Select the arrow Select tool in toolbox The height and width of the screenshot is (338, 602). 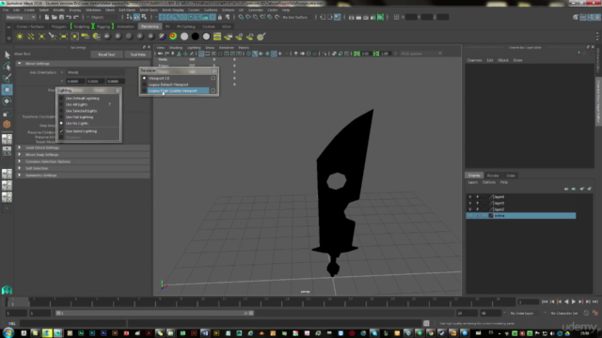tap(7, 54)
